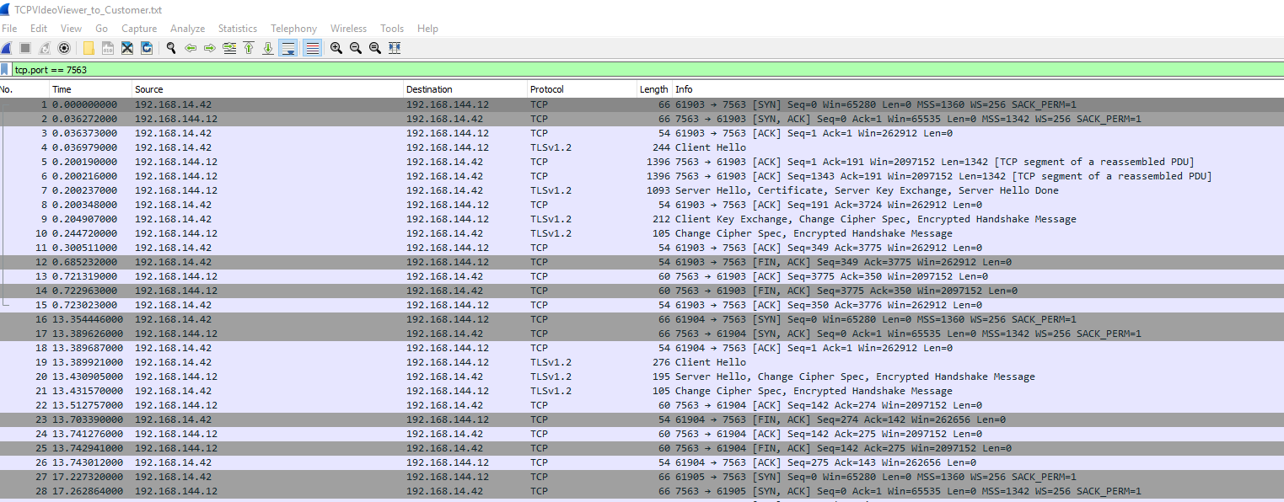The width and height of the screenshot is (1284, 502).
Task: Open the View menu
Action: click(72, 29)
